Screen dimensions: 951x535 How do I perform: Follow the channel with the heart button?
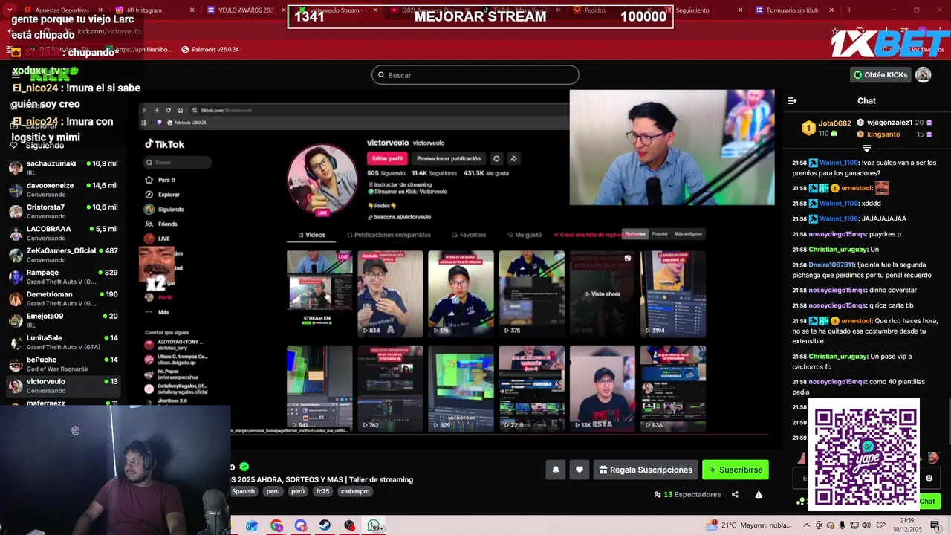[580, 470]
